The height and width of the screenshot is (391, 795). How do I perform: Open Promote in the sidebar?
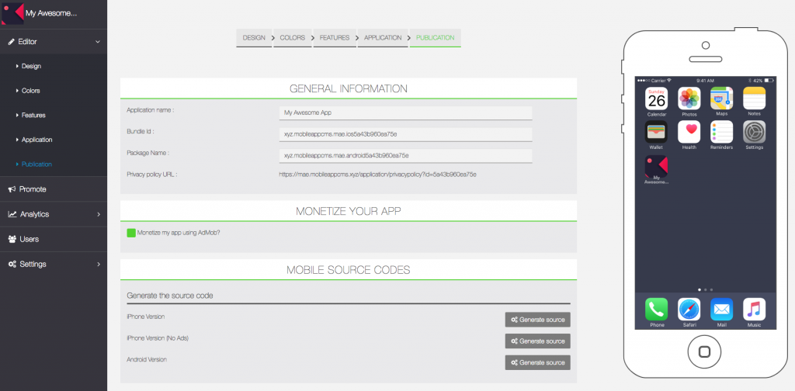pyautogui.click(x=33, y=189)
